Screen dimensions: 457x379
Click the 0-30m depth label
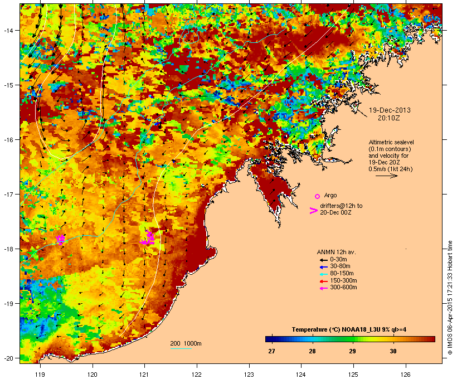pos(338,260)
